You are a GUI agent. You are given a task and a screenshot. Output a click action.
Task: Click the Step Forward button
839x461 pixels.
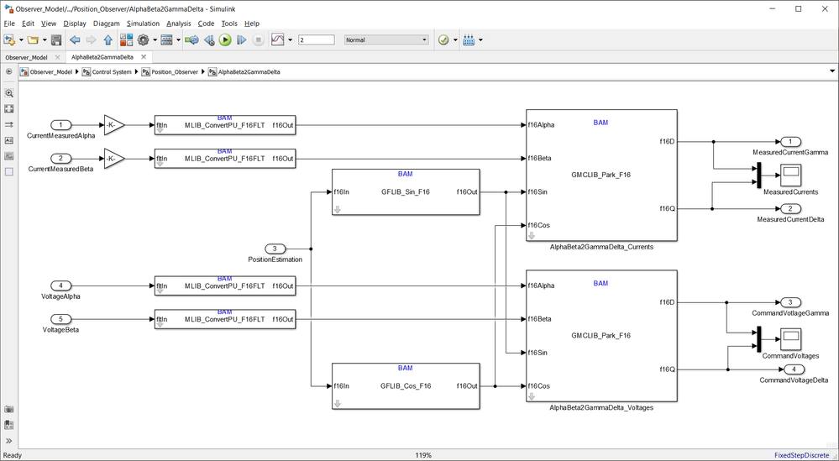(241, 39)
